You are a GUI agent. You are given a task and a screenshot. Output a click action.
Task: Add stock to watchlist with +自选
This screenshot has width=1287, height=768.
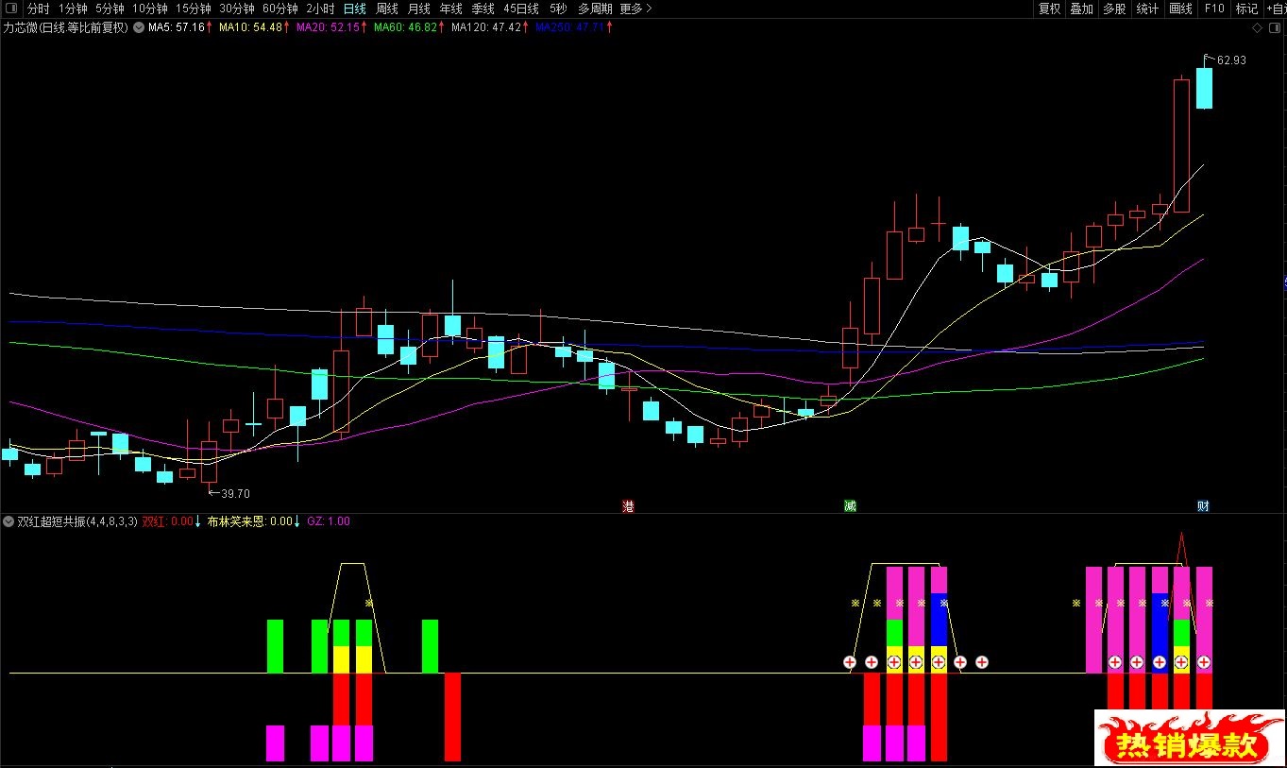[x=1276, y=9]
